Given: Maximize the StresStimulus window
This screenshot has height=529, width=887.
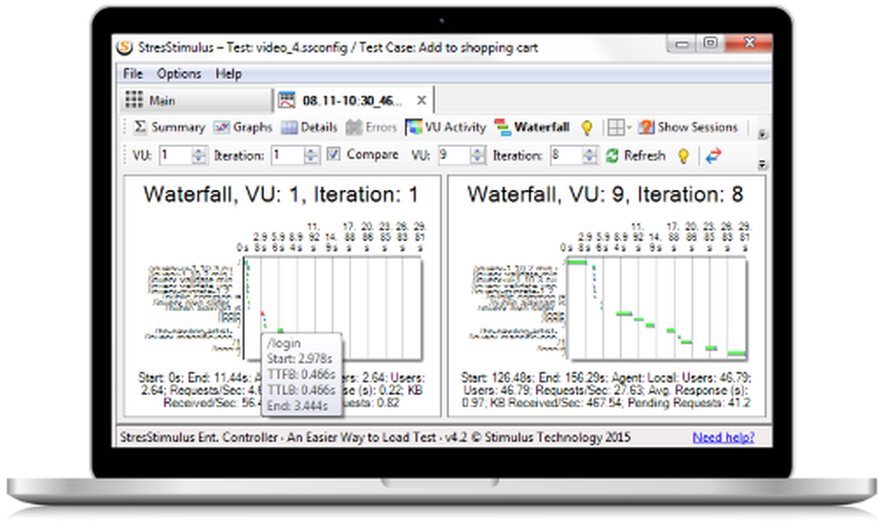Looking at the screenshot, I should (711, 43).
